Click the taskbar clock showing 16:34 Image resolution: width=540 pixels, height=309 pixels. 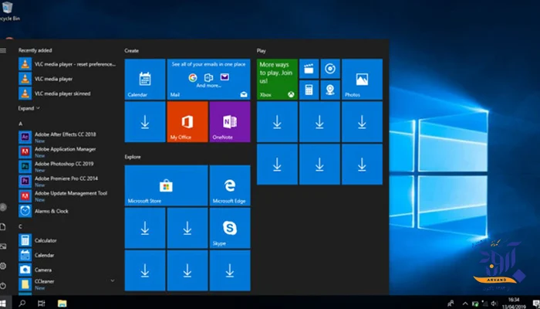point(514,304)
